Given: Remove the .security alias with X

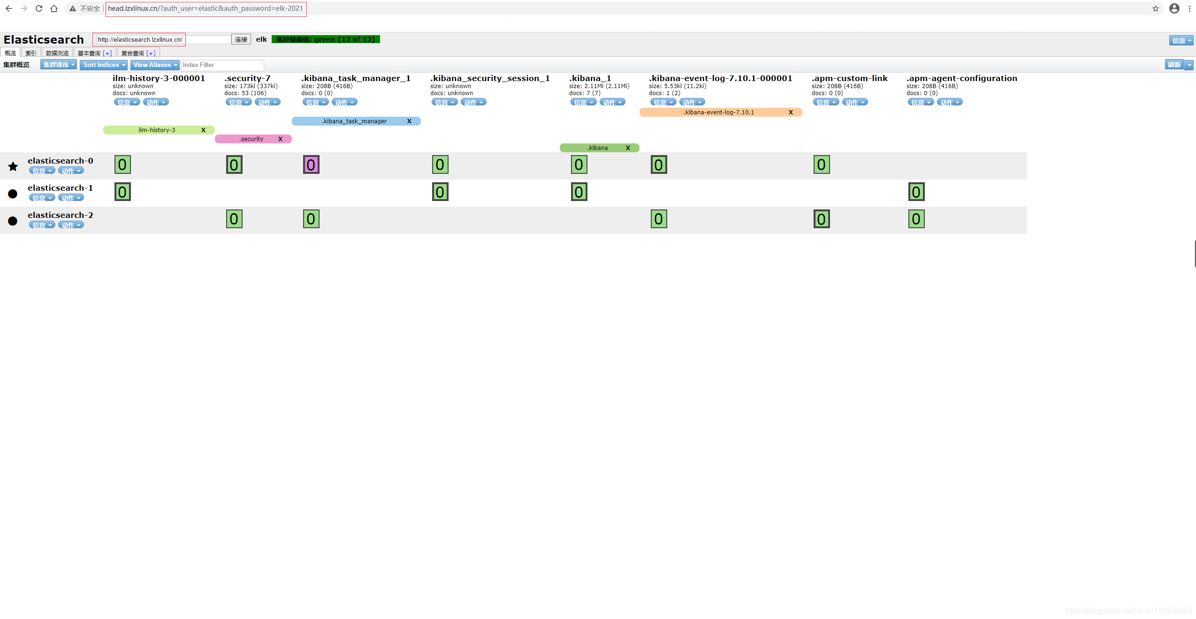Looking at the screenshot, I should pos(280,139).
